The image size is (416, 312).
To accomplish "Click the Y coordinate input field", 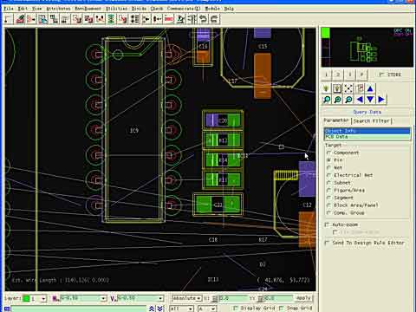I will [x=278, y=298].
